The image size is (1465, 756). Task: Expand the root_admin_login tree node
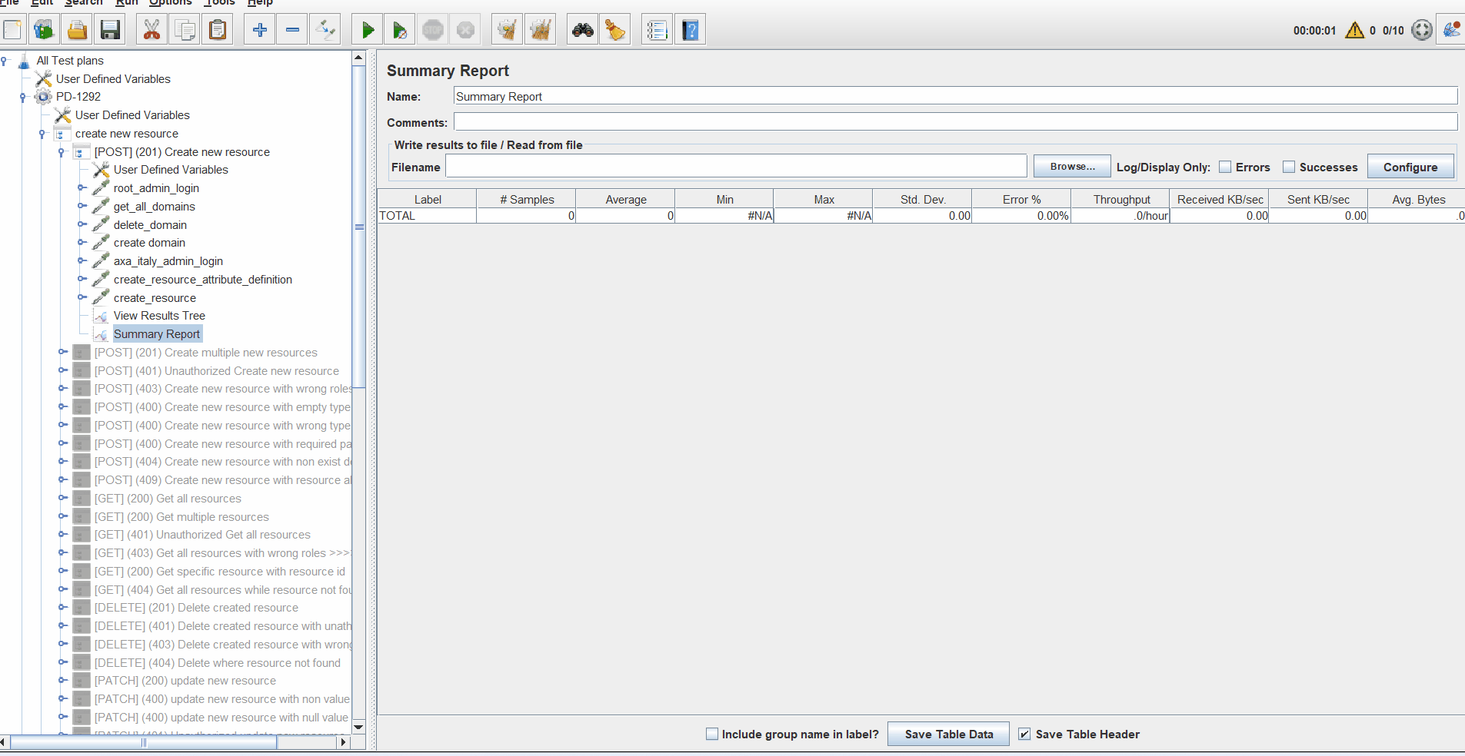(x=82, y=187)
